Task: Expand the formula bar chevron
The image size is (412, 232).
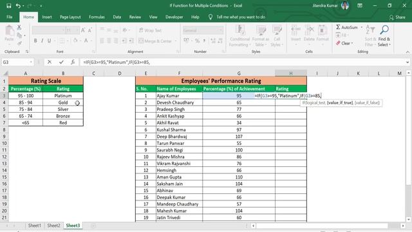Action: tap(407, 63)
